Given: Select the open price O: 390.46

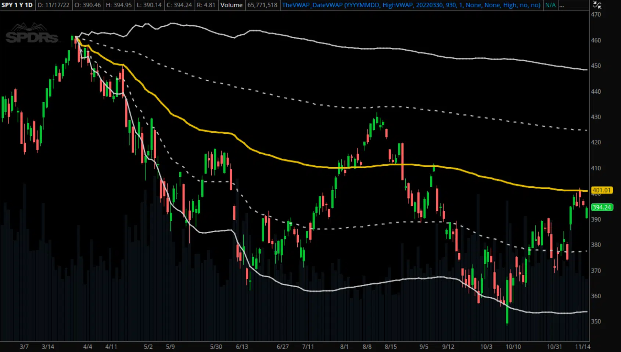Looking at the screenshot, I should pos(88,5).
